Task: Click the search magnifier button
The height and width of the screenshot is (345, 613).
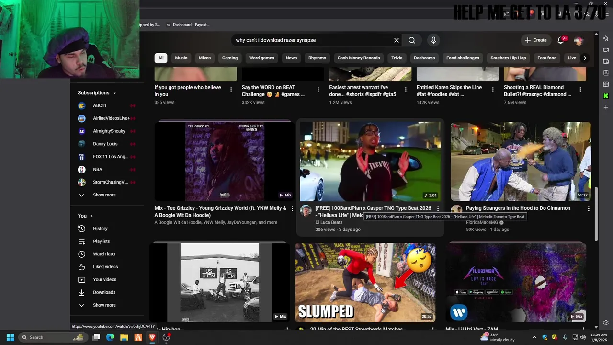Action: (412, 40)
